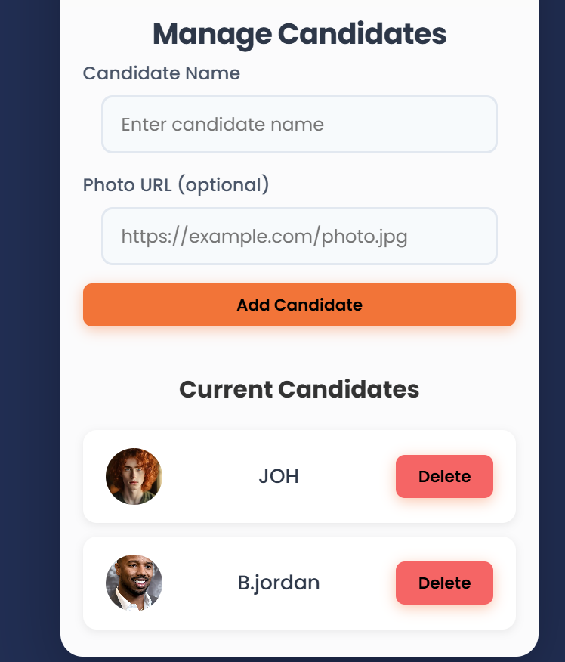565x662 pixels.
Task: Click the B.jordan name label
Action: click(279, 583)
